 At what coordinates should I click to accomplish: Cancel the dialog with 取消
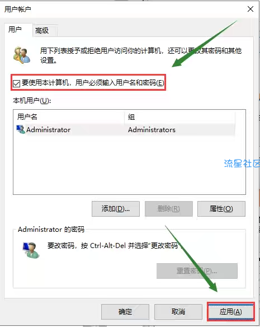click(178, 312)
